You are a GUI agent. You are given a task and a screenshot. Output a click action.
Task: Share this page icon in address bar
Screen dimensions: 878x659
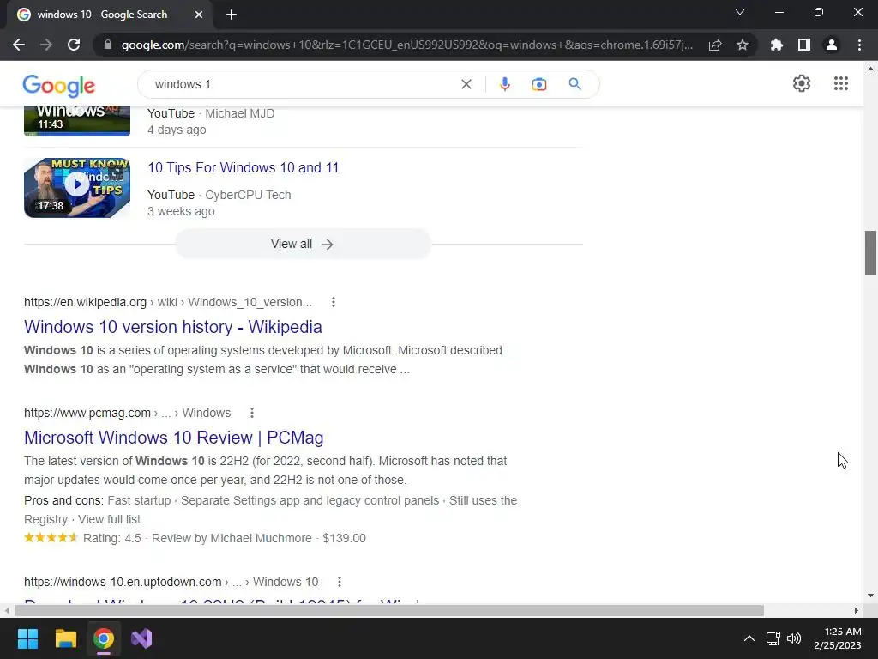coord(715,45)
